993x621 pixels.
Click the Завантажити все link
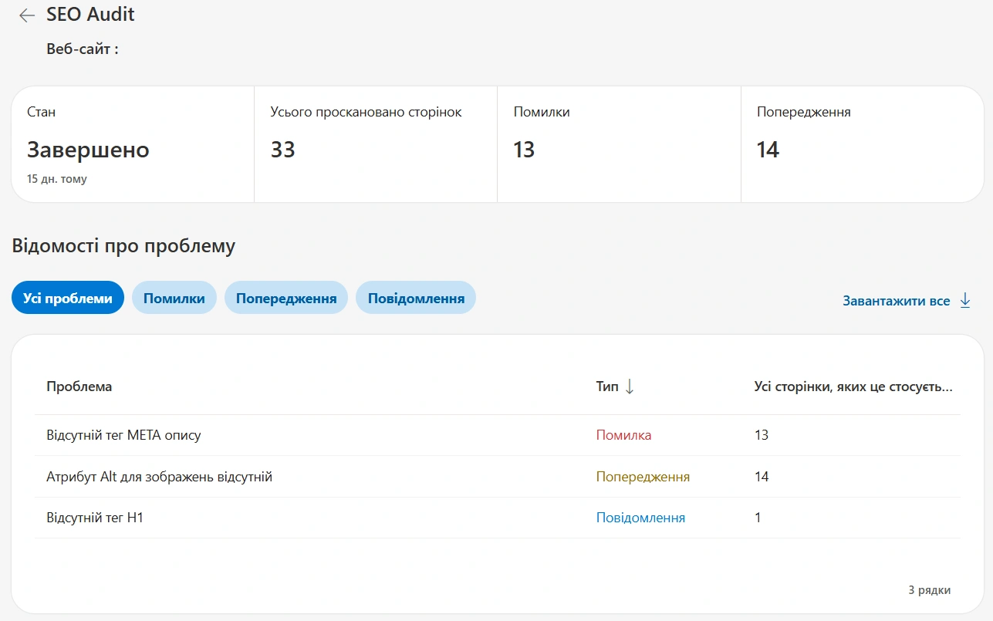897,301
